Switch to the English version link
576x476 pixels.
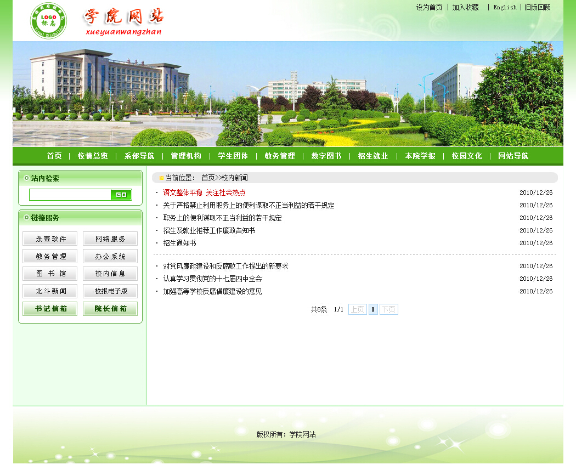pos(505,7)
